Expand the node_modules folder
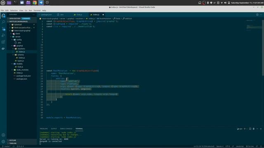The image size is (264, 148). (x=22, y=70)
